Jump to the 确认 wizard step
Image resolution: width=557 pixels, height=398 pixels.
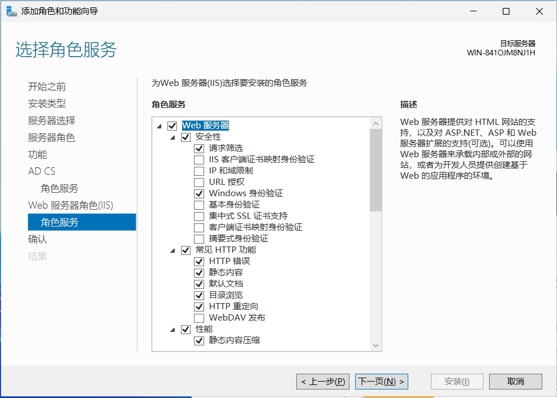[37, 239]
